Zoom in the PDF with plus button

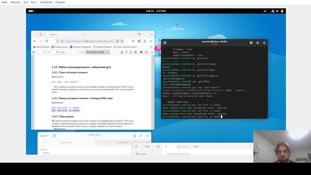pyautogui.click(x=83, y=52)
